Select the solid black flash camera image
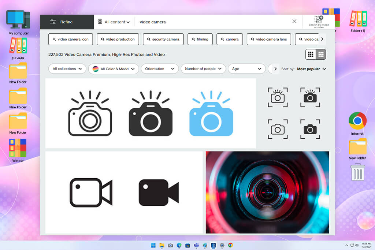The height and width of the screenshot is (250, 375). [151, 113]
